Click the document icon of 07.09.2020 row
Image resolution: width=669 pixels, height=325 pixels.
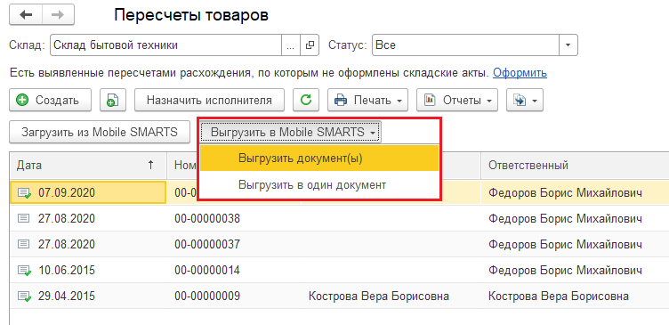[24, 193]
